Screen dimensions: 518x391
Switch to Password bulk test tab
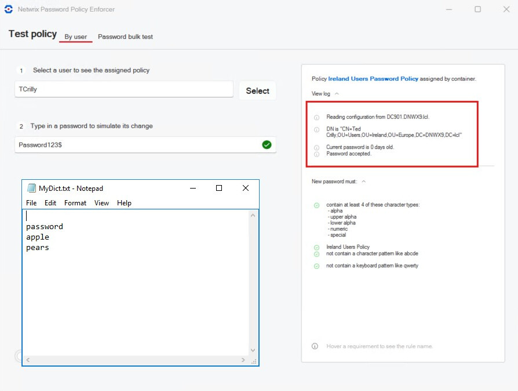click(x=125, y=37)
